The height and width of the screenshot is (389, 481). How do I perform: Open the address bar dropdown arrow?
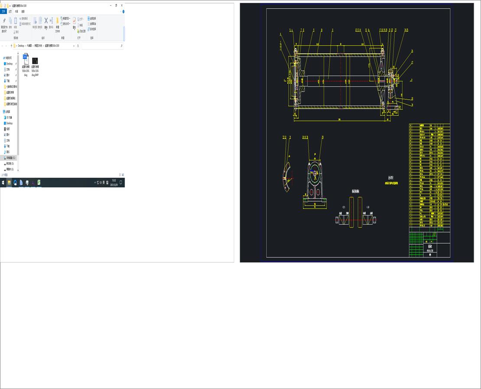[74, 46]
